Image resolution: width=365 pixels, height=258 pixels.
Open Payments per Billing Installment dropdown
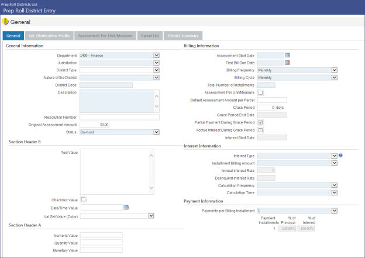(x=334, y=211)
